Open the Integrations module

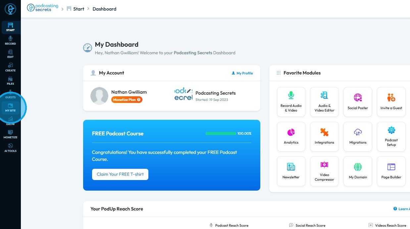pyautogui.click(x=324, y=136)
